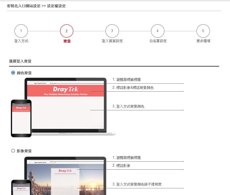Open step 4 circle 白名單設定

click(x=157, y=31)
